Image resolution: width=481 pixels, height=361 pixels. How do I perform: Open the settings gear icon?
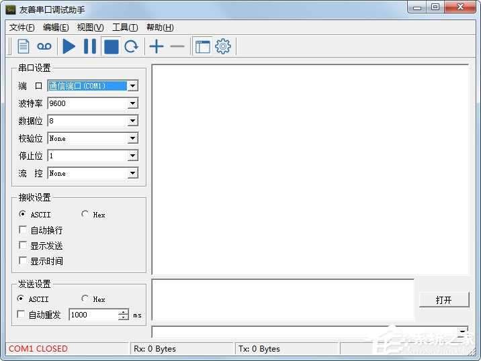click(223, 46)
